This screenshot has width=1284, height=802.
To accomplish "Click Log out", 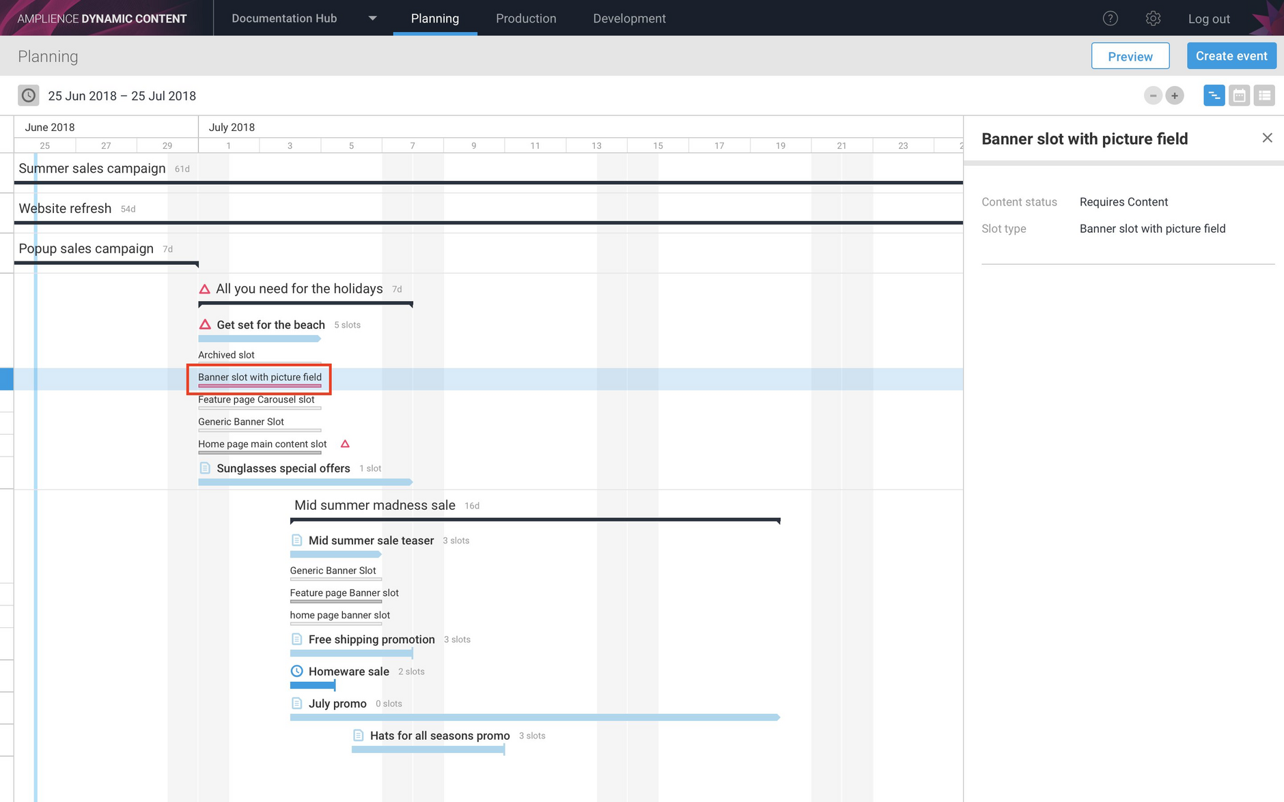I will pos(1209,19).
